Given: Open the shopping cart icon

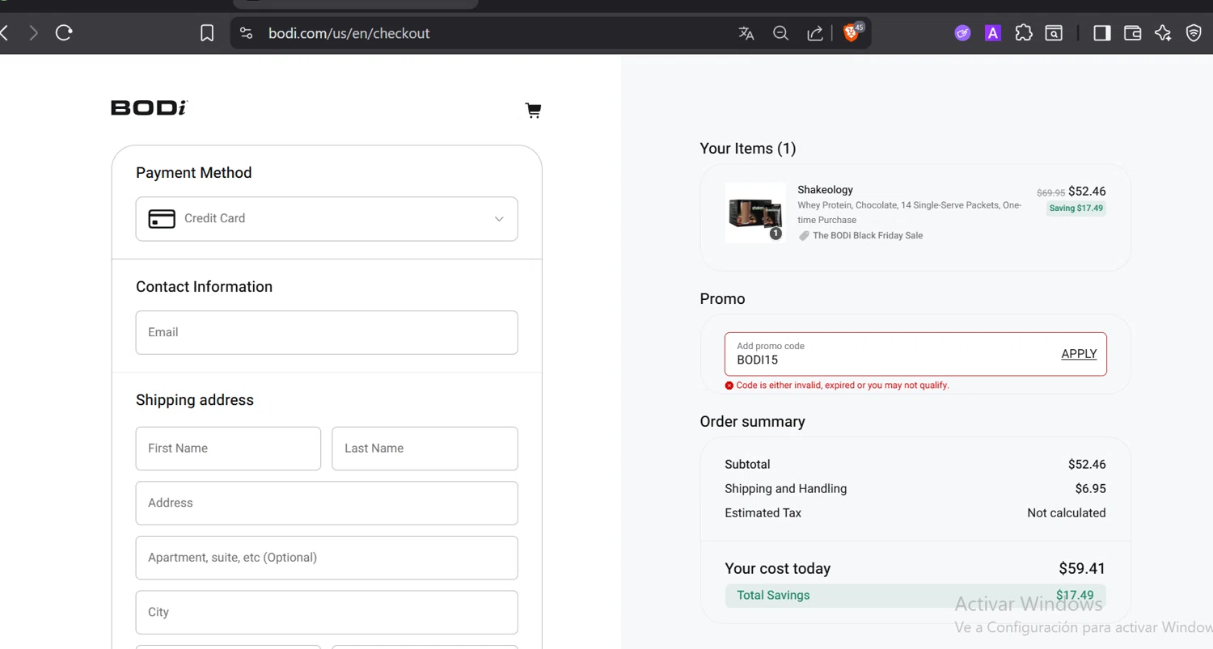Looking at the screenshot, I should [x=533, y=111].
